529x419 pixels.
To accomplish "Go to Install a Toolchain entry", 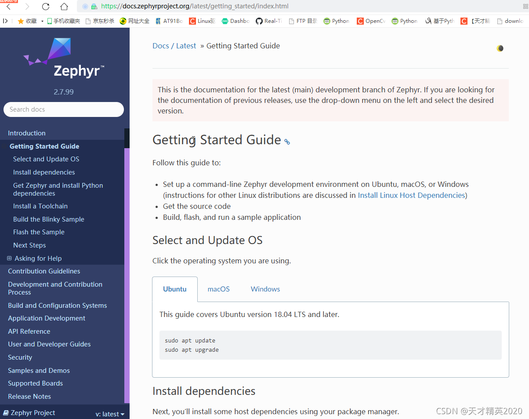I will click(40, 206).
